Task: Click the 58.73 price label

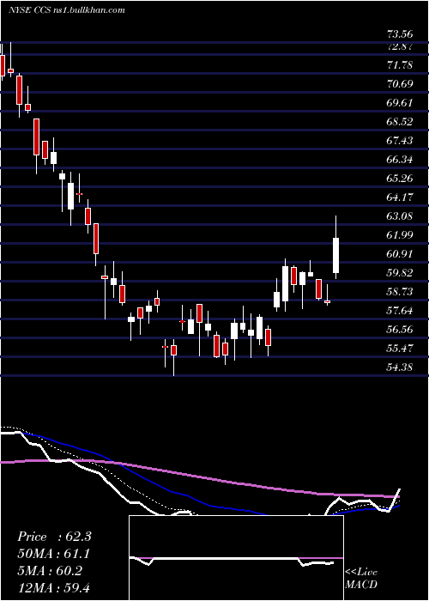Action: [x=400, y=291]
